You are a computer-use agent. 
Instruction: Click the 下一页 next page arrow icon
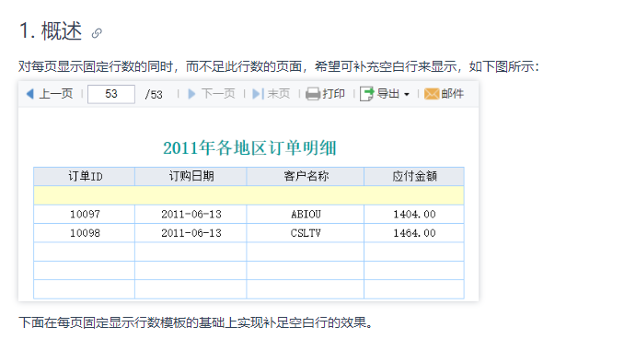tap(191, 94)
